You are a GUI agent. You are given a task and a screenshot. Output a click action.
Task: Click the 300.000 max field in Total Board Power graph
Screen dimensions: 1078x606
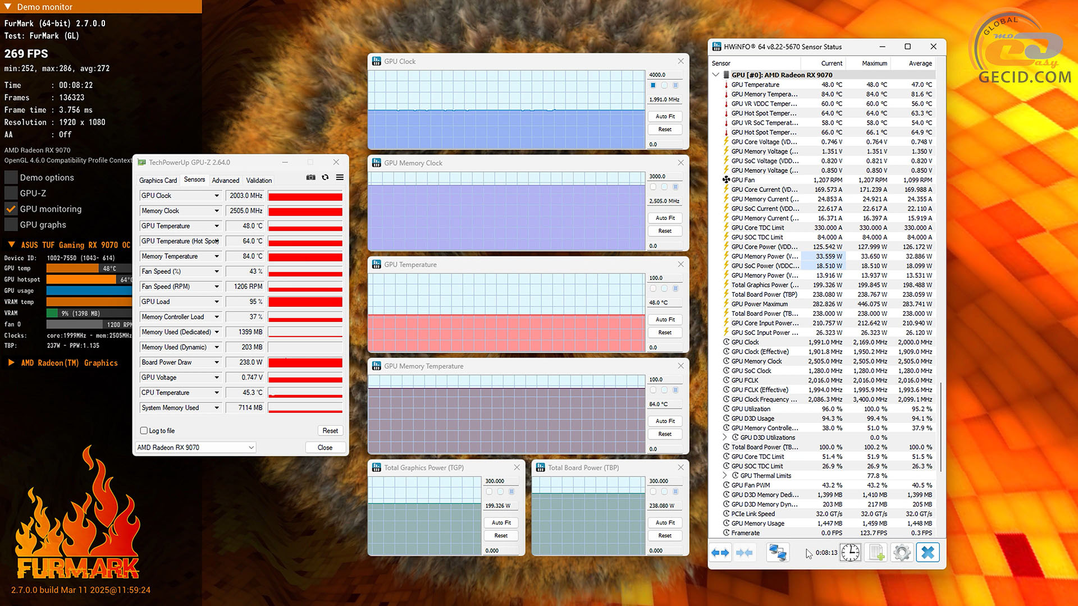pos(665,481)
